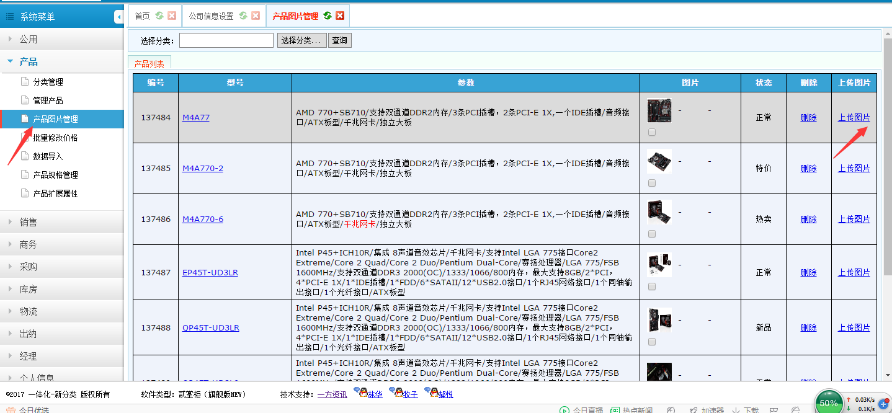Viewport: 892px width, 413px height.
Task: Click the blue plus icon near network speed
Action: (883, 404)
